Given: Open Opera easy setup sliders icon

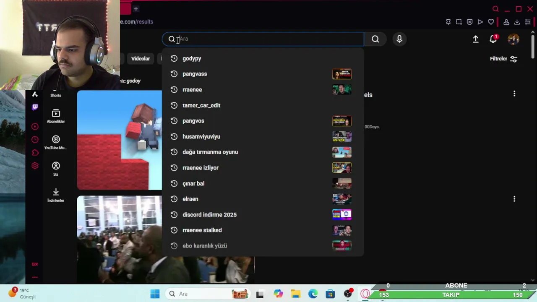Looking at the screenshot, I should [x=528, y=22].
